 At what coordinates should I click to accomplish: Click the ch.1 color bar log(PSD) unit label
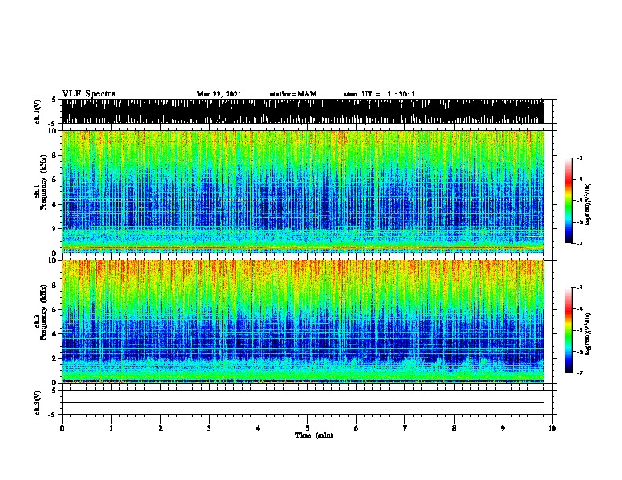point(588,204)
